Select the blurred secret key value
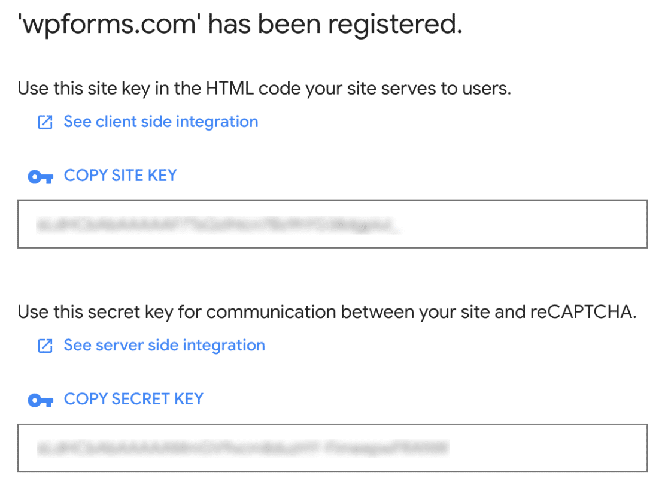Image resolution: width=668 pixels, height=493 pixels. click(242, 447)
